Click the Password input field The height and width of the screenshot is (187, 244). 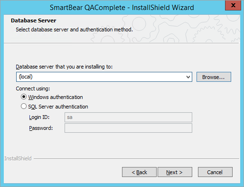pyautogui.click(x=128, y=128)
